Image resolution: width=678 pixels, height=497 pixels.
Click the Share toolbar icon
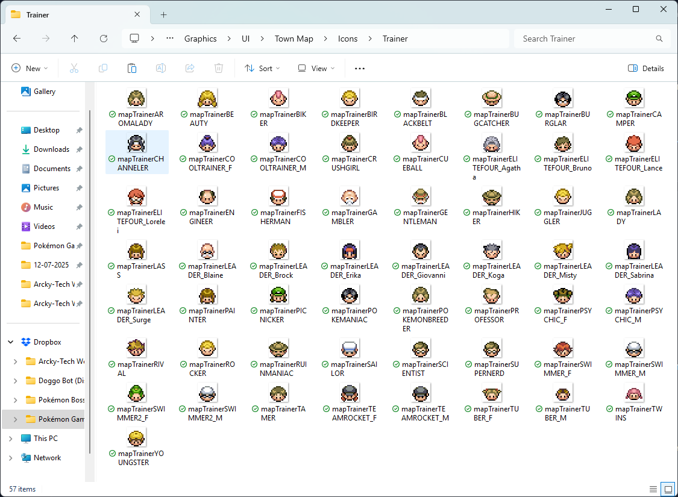[190, 68]
